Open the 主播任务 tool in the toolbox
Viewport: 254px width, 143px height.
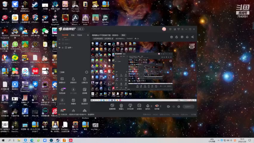[84, 80]
